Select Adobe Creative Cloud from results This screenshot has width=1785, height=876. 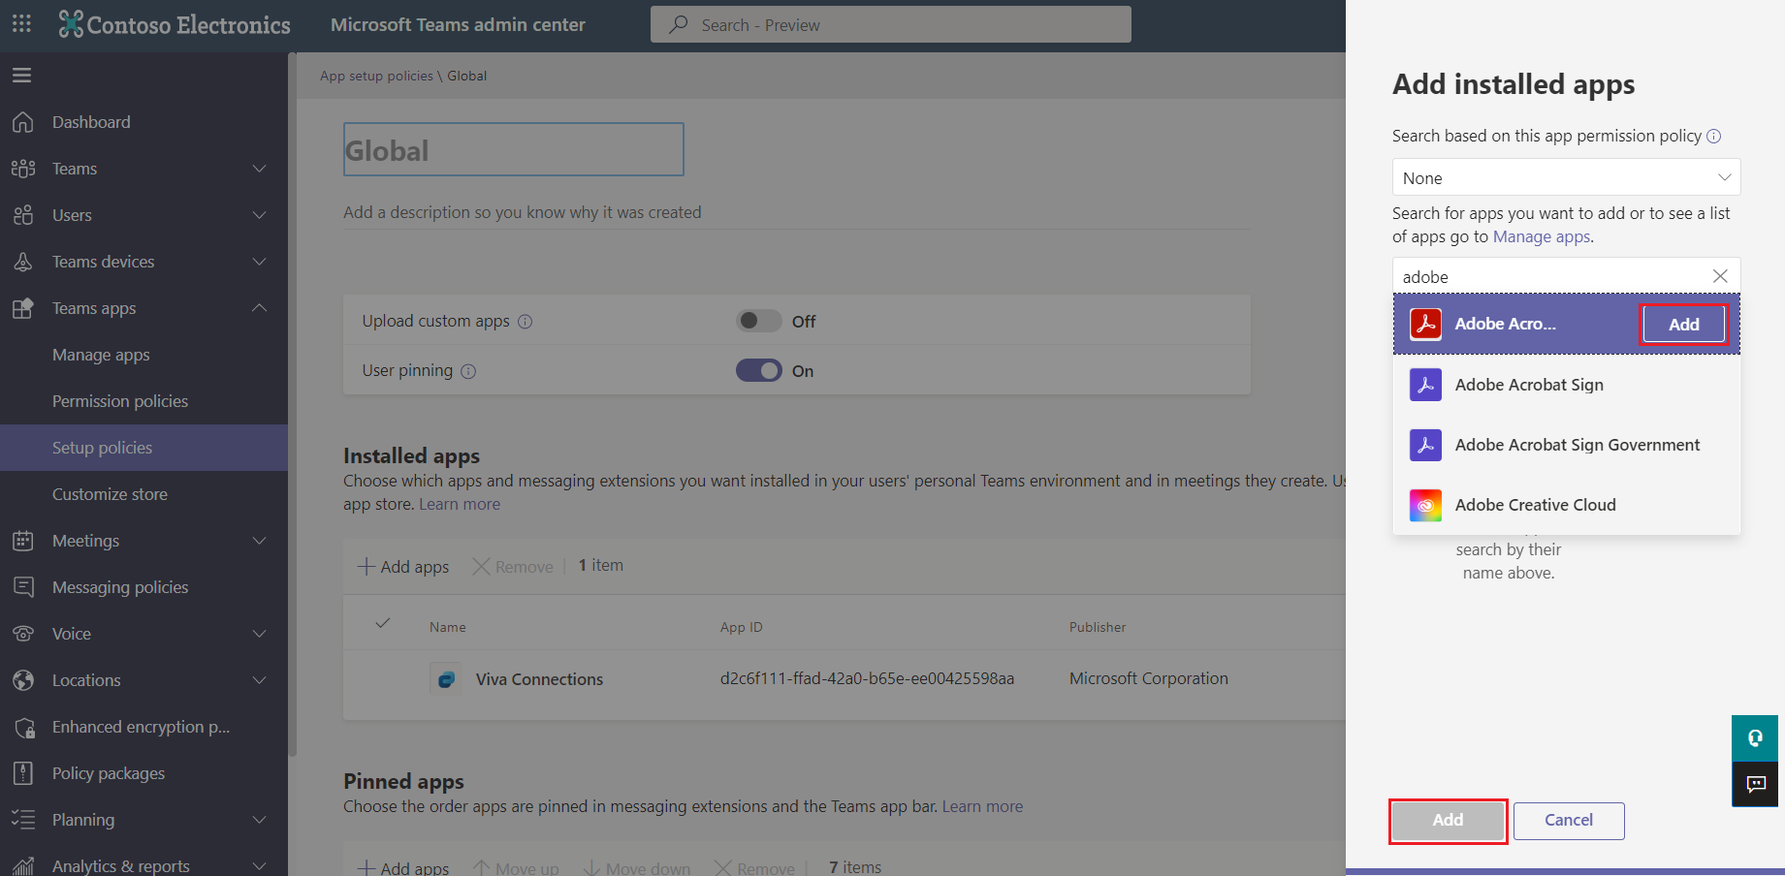pyautogui.click(x=1566, y=505)
